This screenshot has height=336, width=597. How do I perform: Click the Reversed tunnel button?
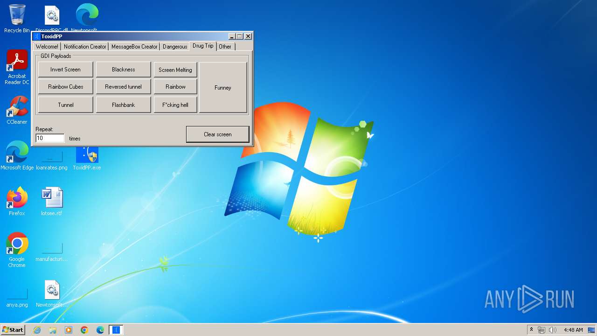[123, 87]
